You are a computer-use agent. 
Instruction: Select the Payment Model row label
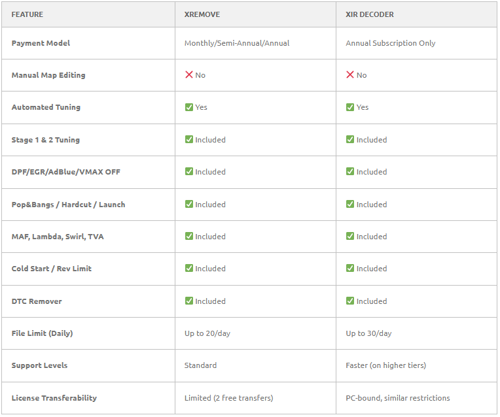point(41,43)
